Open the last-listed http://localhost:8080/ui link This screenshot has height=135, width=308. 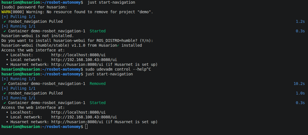[78, 112]
